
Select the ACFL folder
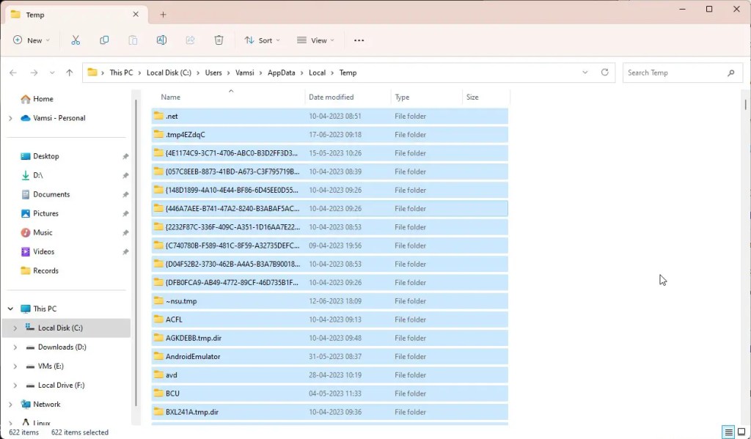329,320
